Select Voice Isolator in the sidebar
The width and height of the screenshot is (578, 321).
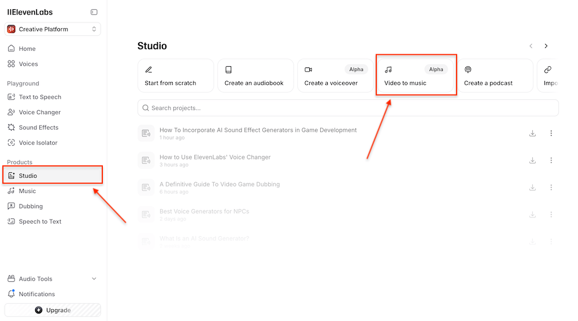click(x=38, y=143)
